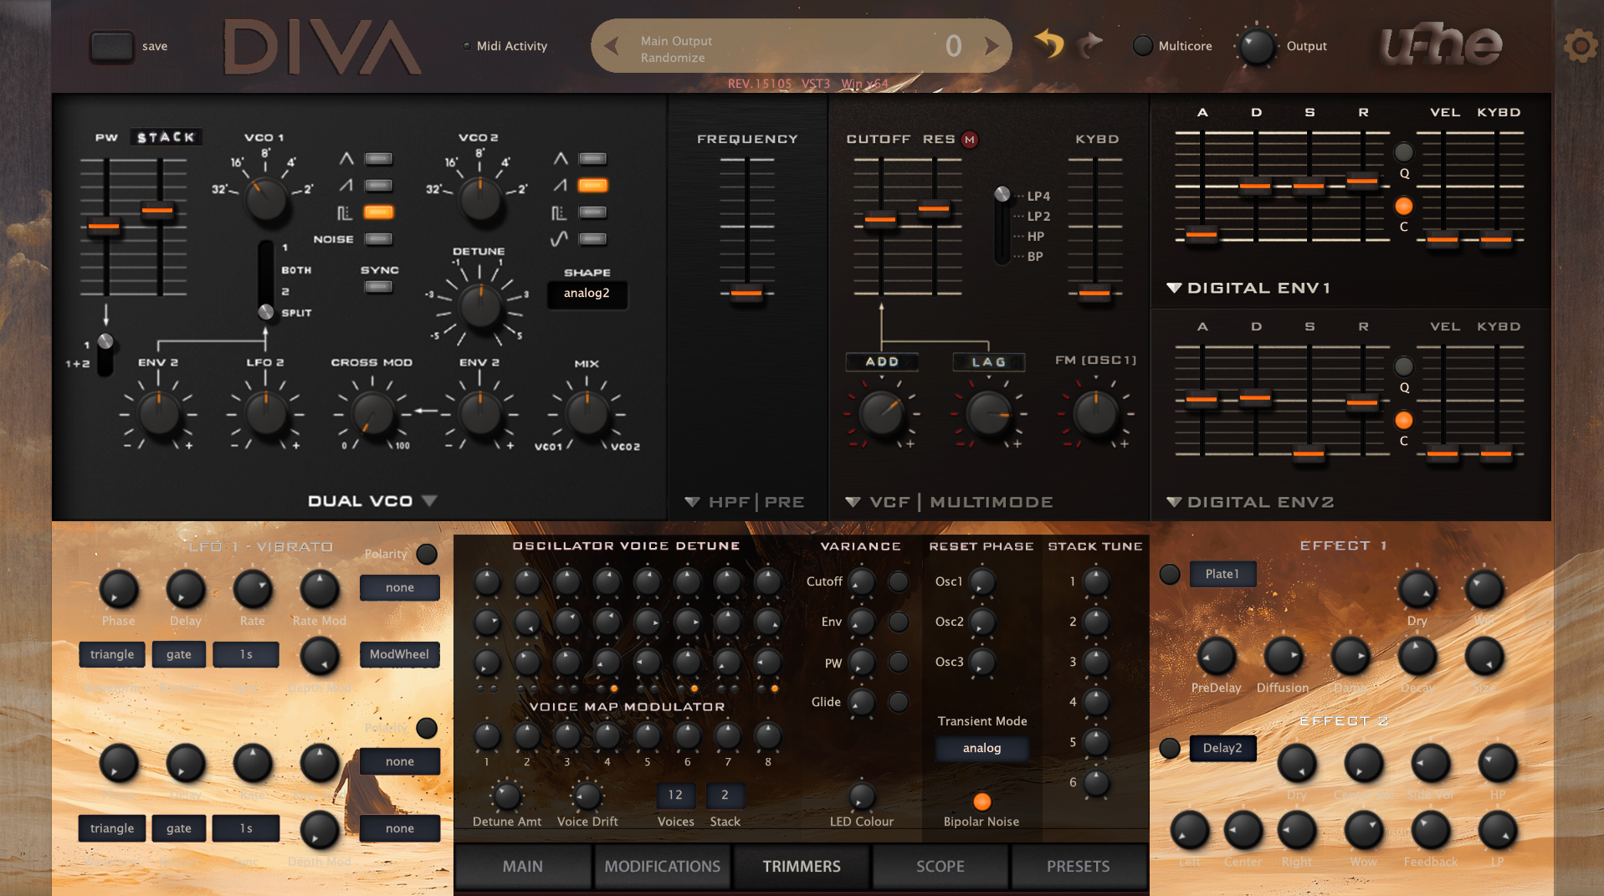Viewport: 1604px width, 896px height.
Task: Open Transient Mode analog dropdown
Action: coord(981,748)
